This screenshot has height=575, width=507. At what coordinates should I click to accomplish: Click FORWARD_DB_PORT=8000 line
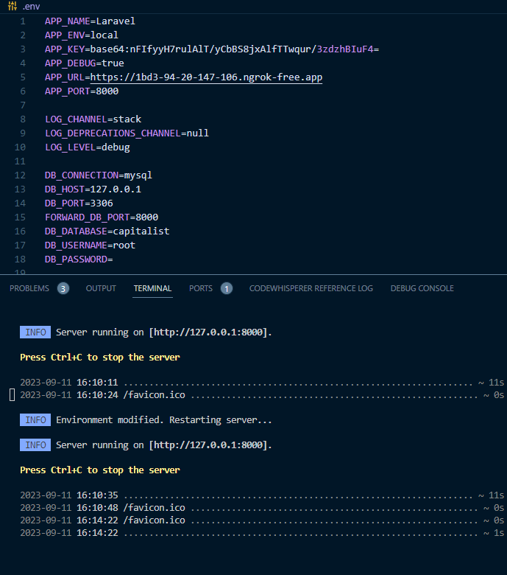(x=102, y=217)
